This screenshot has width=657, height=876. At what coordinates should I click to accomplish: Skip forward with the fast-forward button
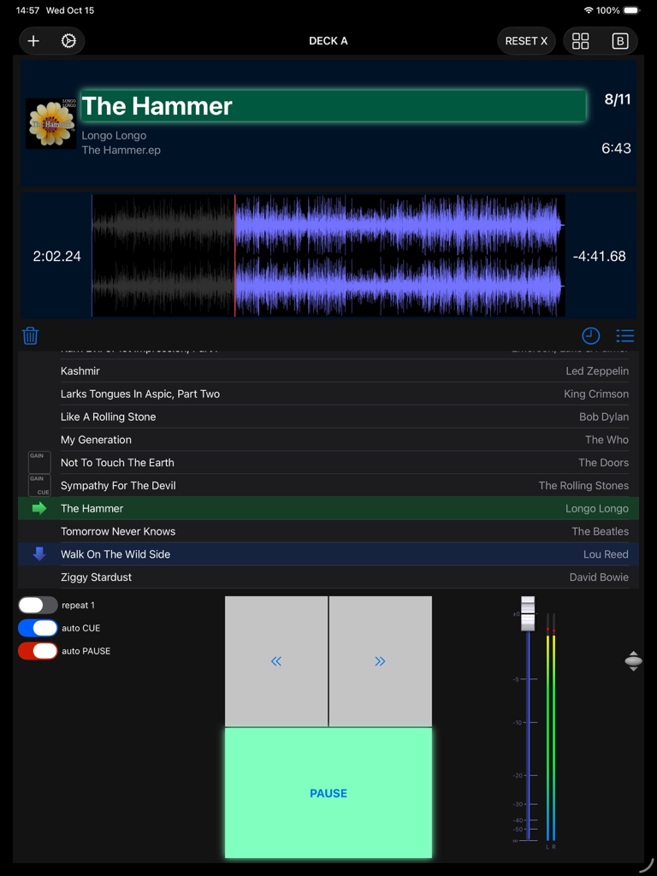click(x=381, y=661)
